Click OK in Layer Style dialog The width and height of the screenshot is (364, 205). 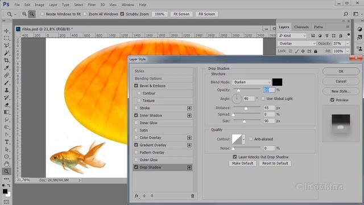341,71
